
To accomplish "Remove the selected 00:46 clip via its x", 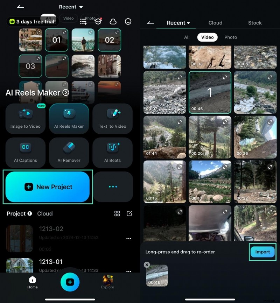I will click(x=147, y=265).
